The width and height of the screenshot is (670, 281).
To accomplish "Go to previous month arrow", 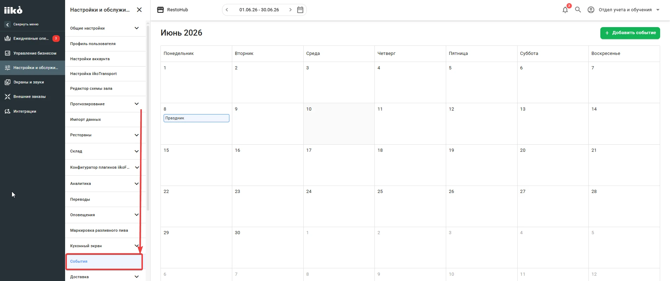I will [227, 10].
